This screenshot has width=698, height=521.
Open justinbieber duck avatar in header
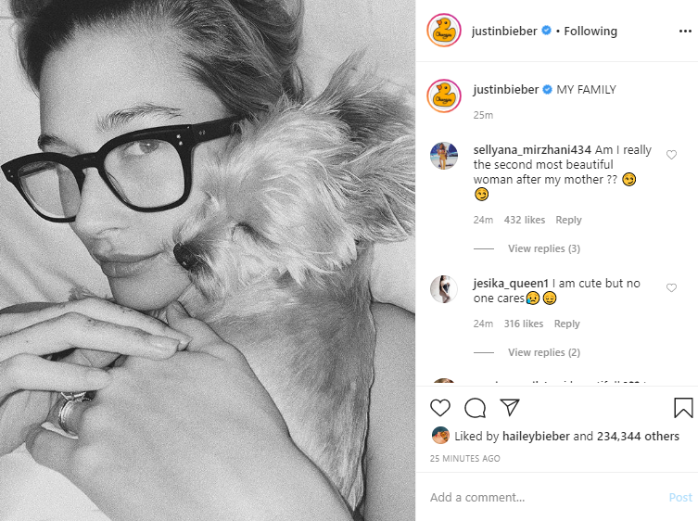tap(444, 31)
